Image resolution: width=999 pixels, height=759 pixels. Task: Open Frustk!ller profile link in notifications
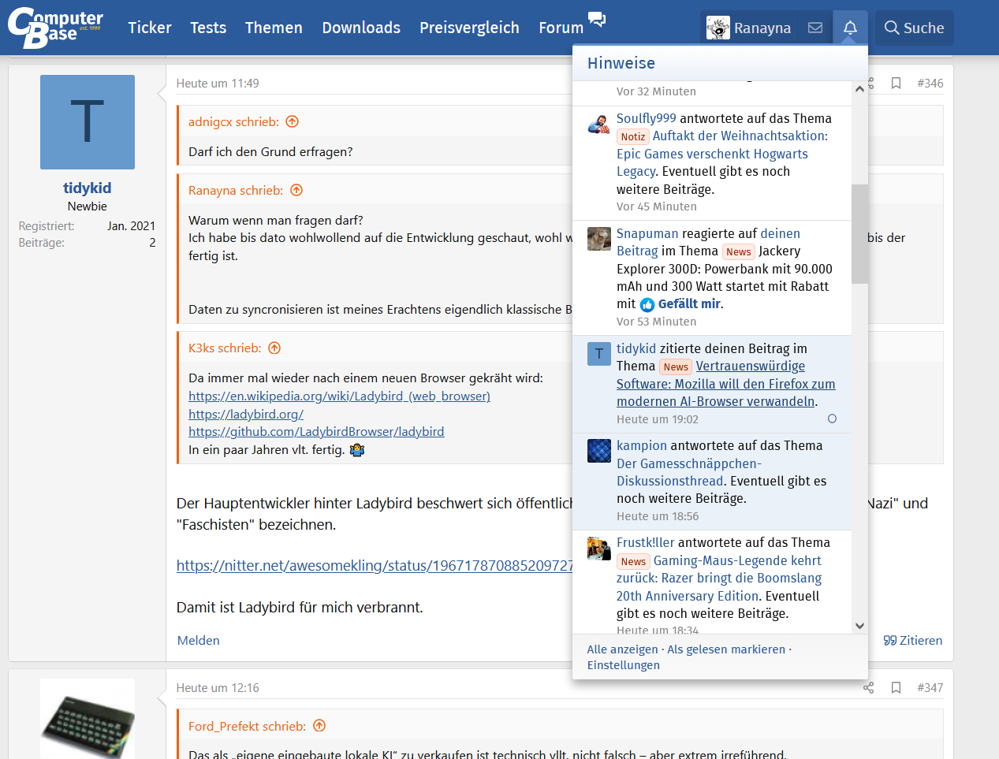[x=646, y=542]
